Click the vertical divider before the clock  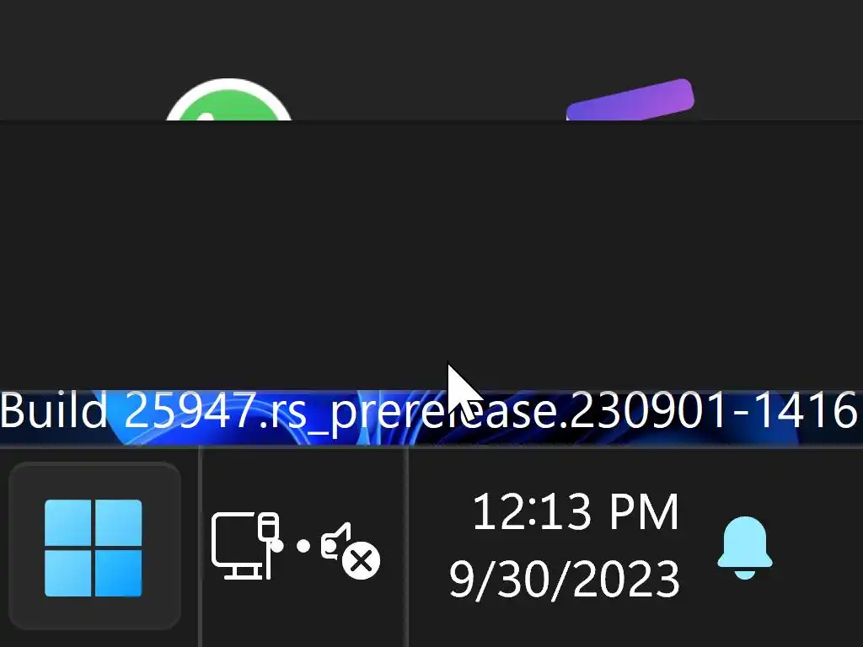coord(407,548)
